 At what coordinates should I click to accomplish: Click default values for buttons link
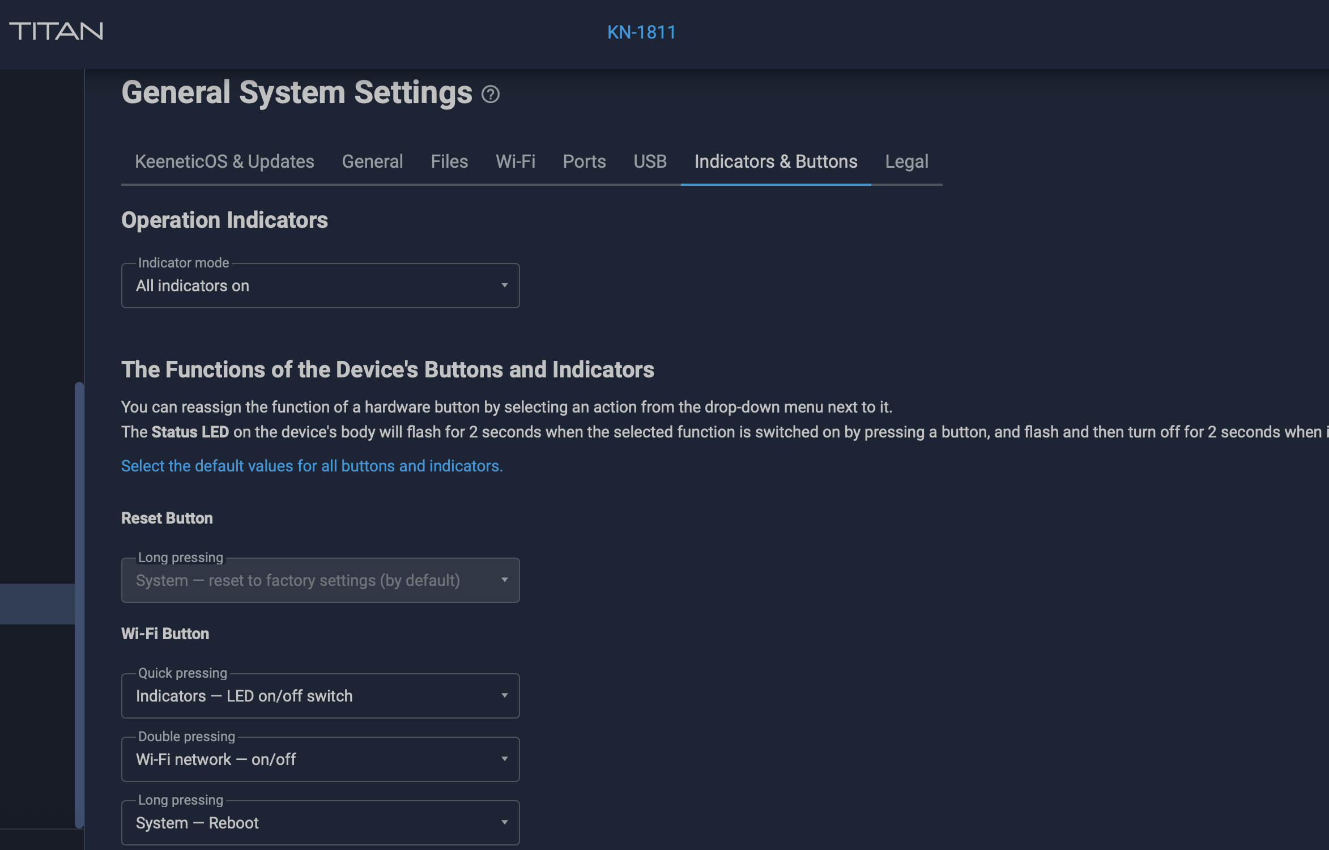[312, 466]
